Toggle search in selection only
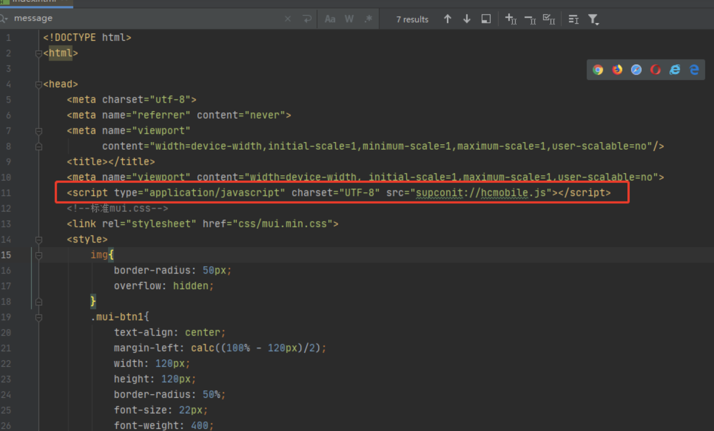The width and height of the screenshot is (714, 431). 486,19
